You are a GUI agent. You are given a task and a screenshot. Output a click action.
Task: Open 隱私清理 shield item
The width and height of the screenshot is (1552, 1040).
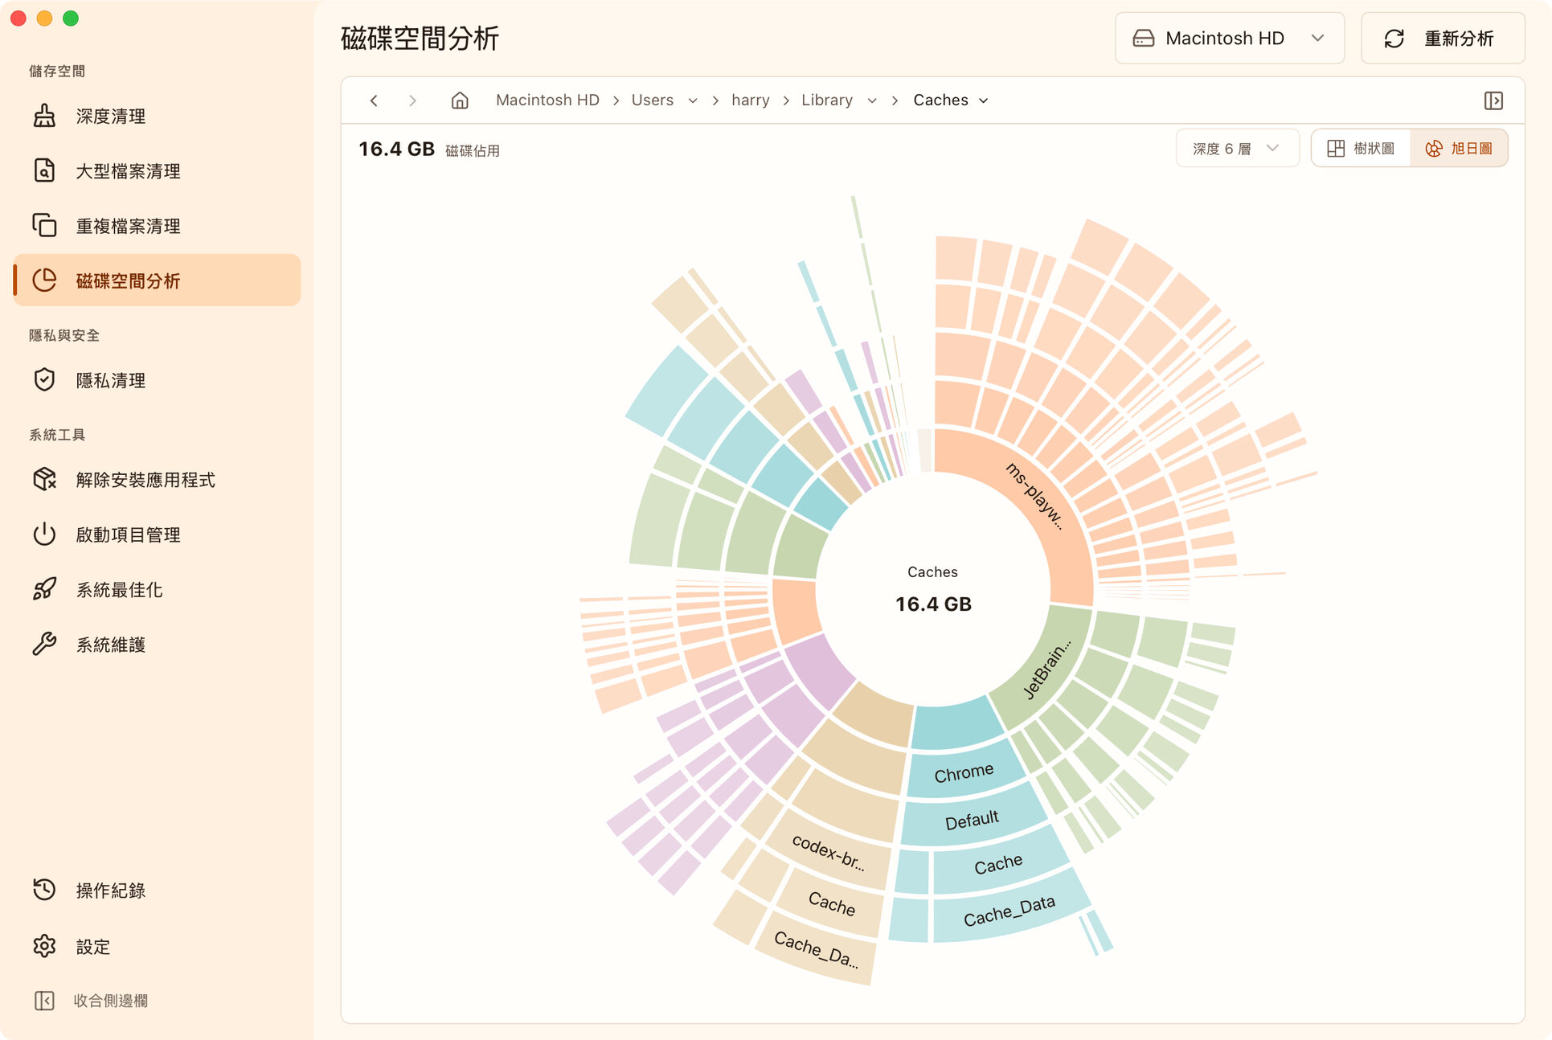click(157, 380)
